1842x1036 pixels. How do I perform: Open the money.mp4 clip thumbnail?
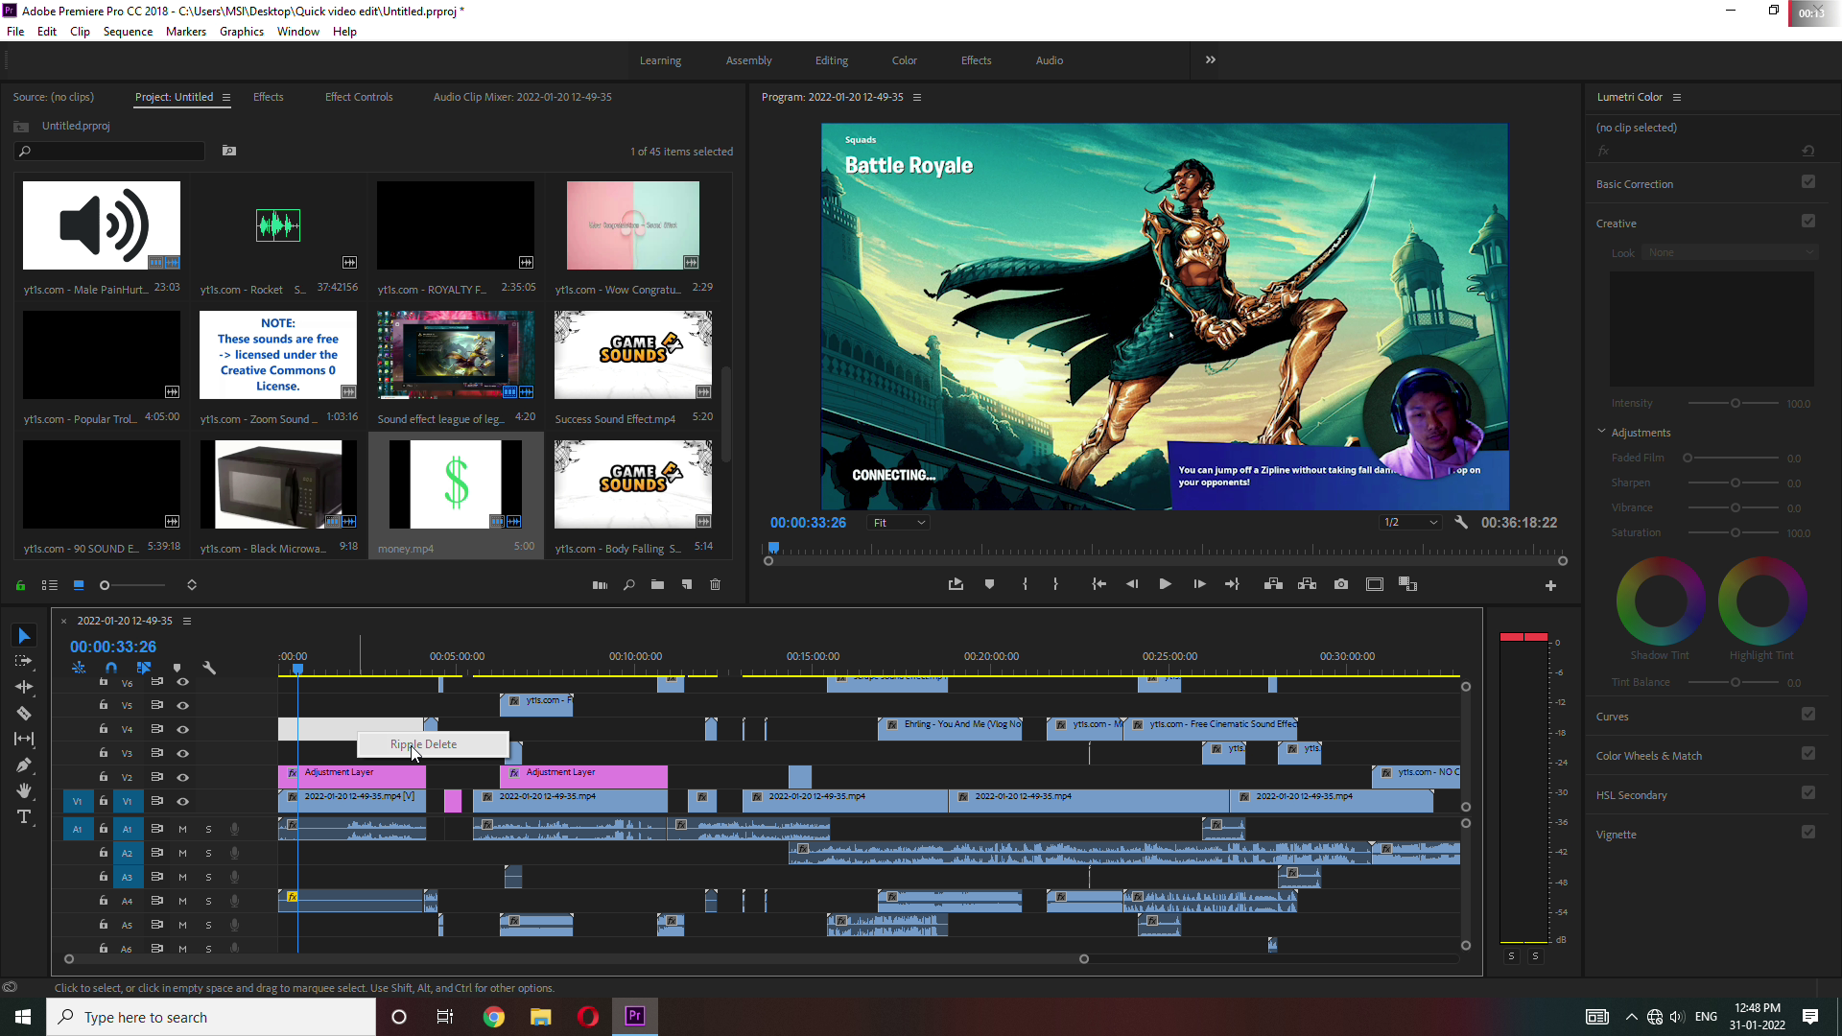(x=456, y=484)
